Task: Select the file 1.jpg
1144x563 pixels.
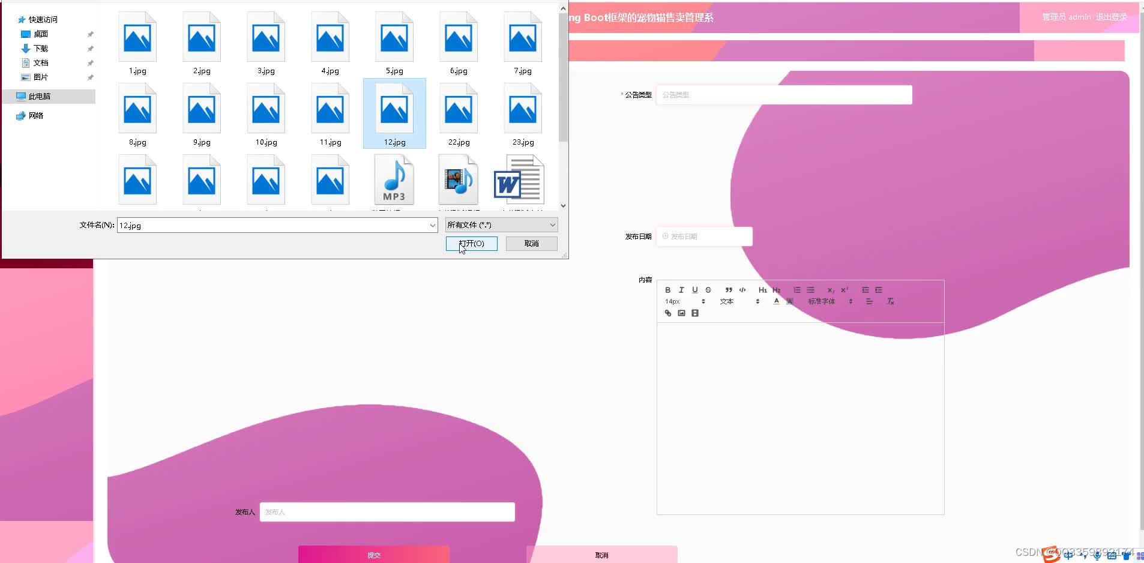Action: pyautogui.click(x=137, y=43)
